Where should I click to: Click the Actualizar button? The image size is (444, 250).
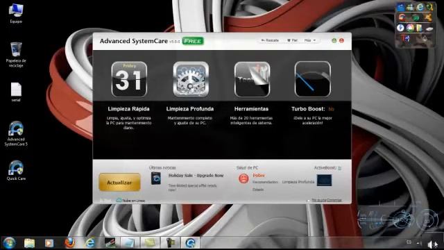(119, 182)
